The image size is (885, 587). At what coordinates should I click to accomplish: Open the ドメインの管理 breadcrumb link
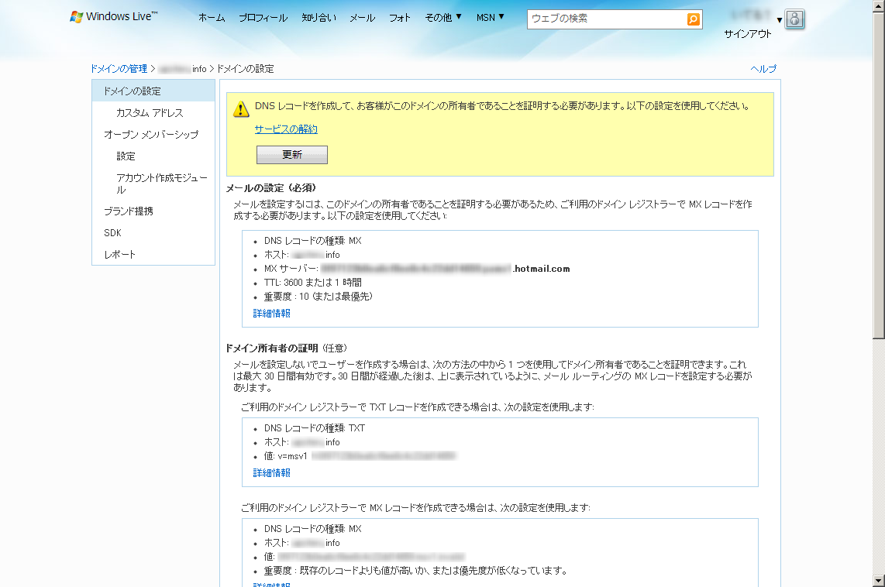(x=119, y=69)
